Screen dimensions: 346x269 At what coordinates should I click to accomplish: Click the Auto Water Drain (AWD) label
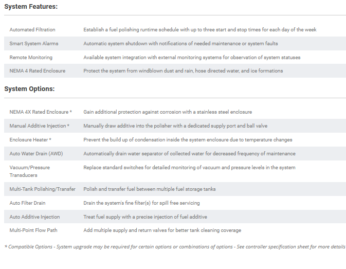[36, 154]
